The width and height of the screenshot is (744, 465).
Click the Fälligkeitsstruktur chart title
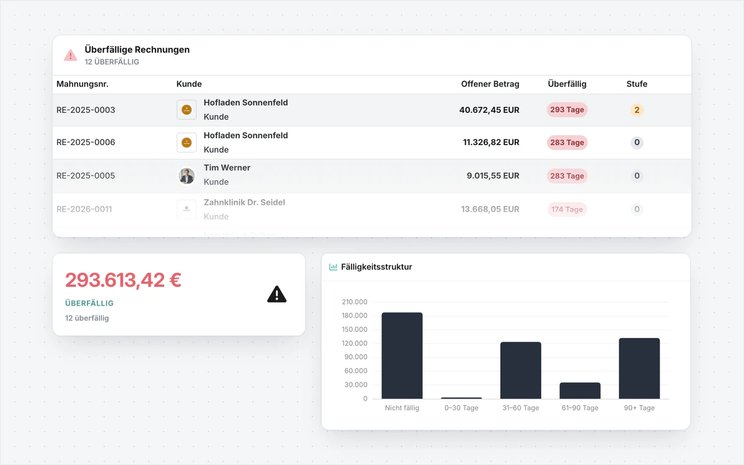tap(376, 267)
